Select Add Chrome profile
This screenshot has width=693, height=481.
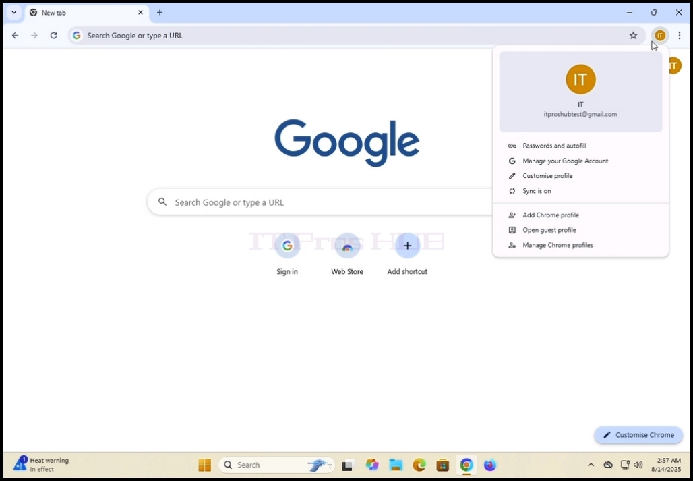pyautogui.click(x=580, y=215)
